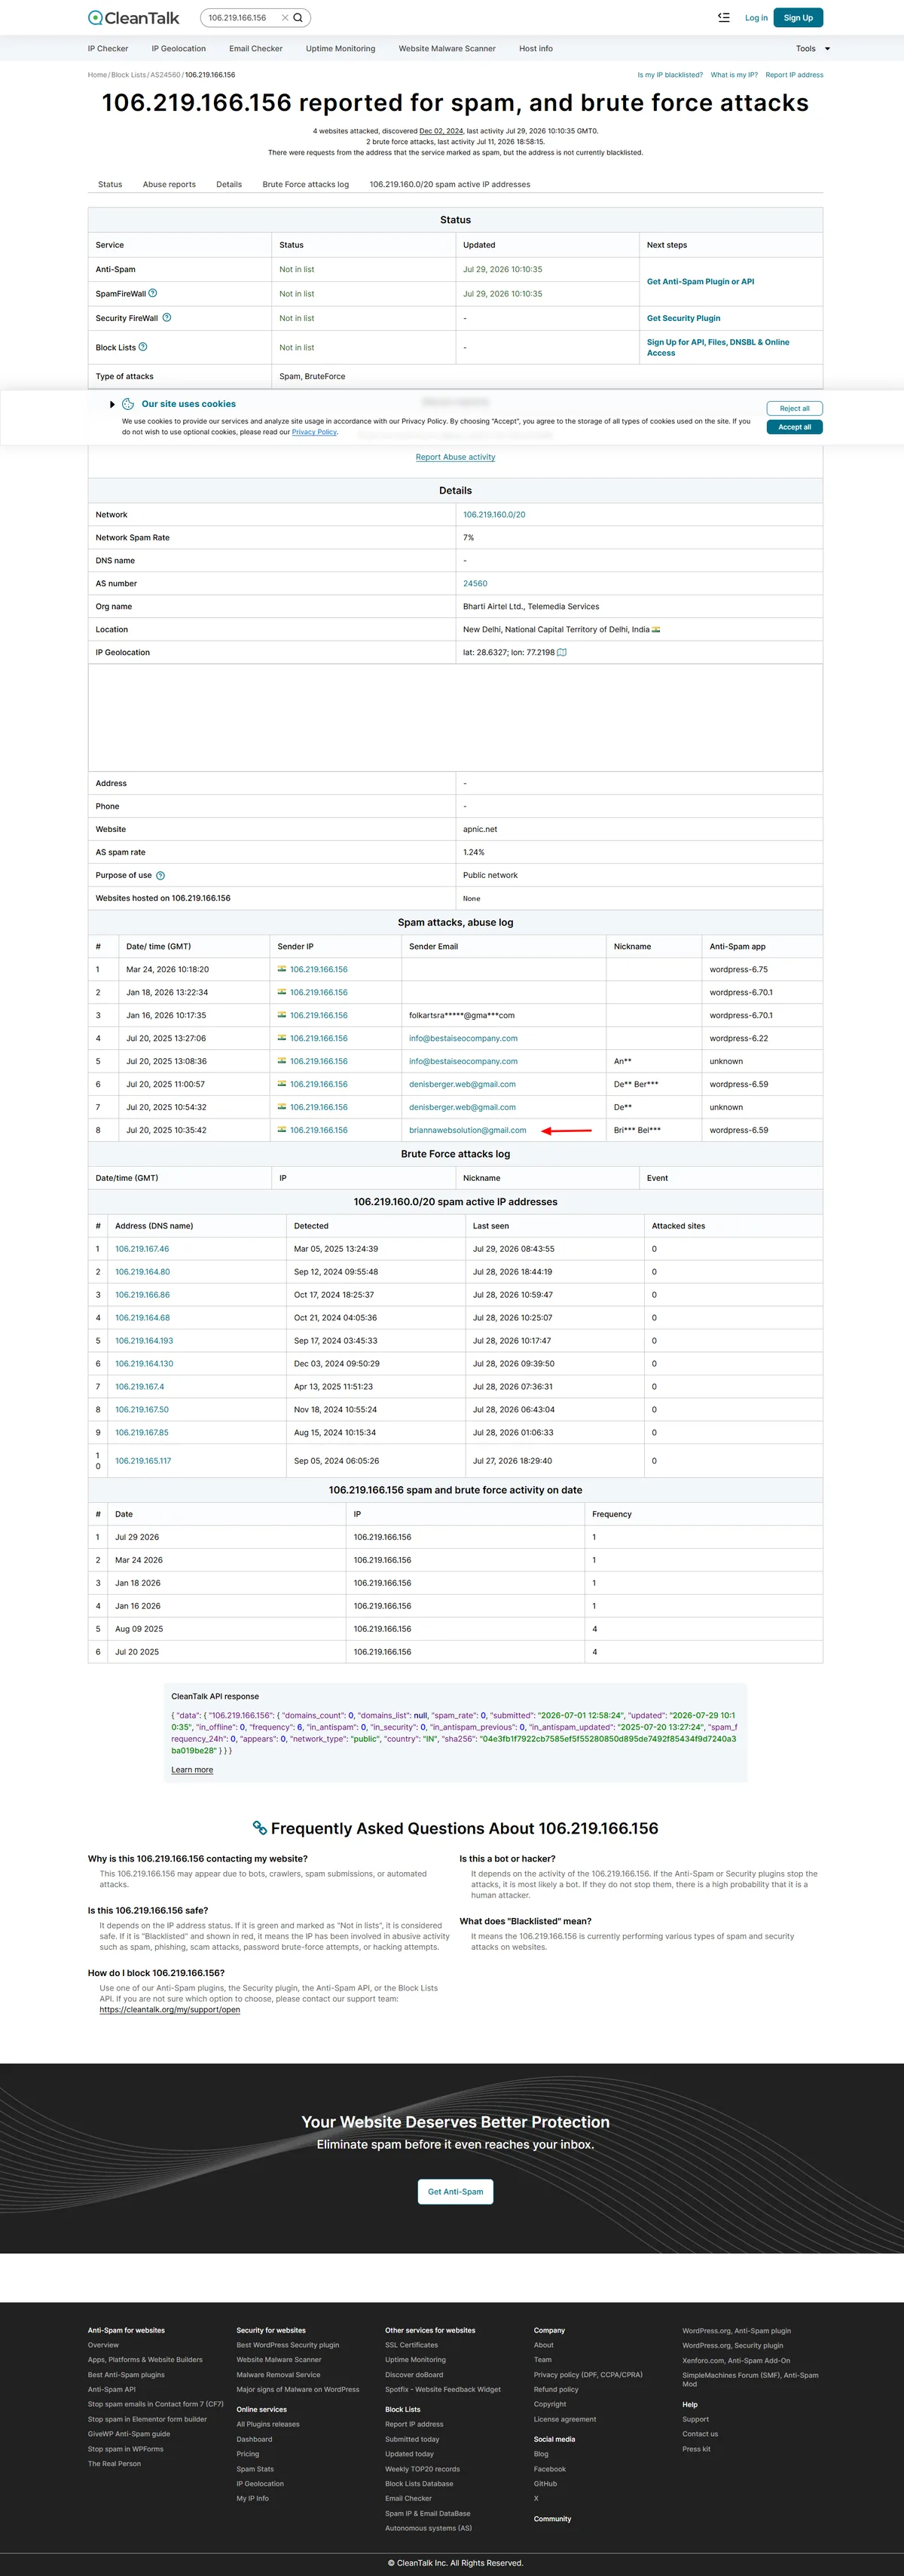The image size is (904, 2576).
Task: Switch to the 106.219.160.0/20 spam active tab
Action: click(450, 184)
